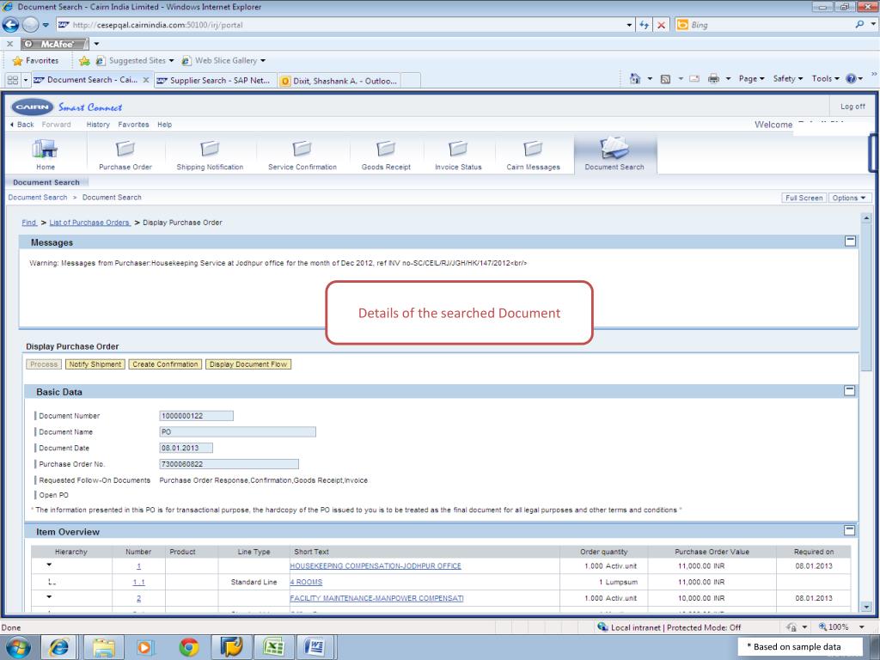Collapse the Messages panel

[850, 241]
